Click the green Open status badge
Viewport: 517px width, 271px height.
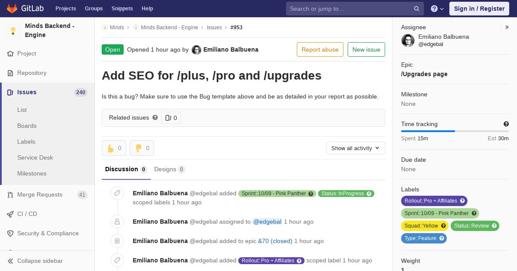(x=112, y=49)
